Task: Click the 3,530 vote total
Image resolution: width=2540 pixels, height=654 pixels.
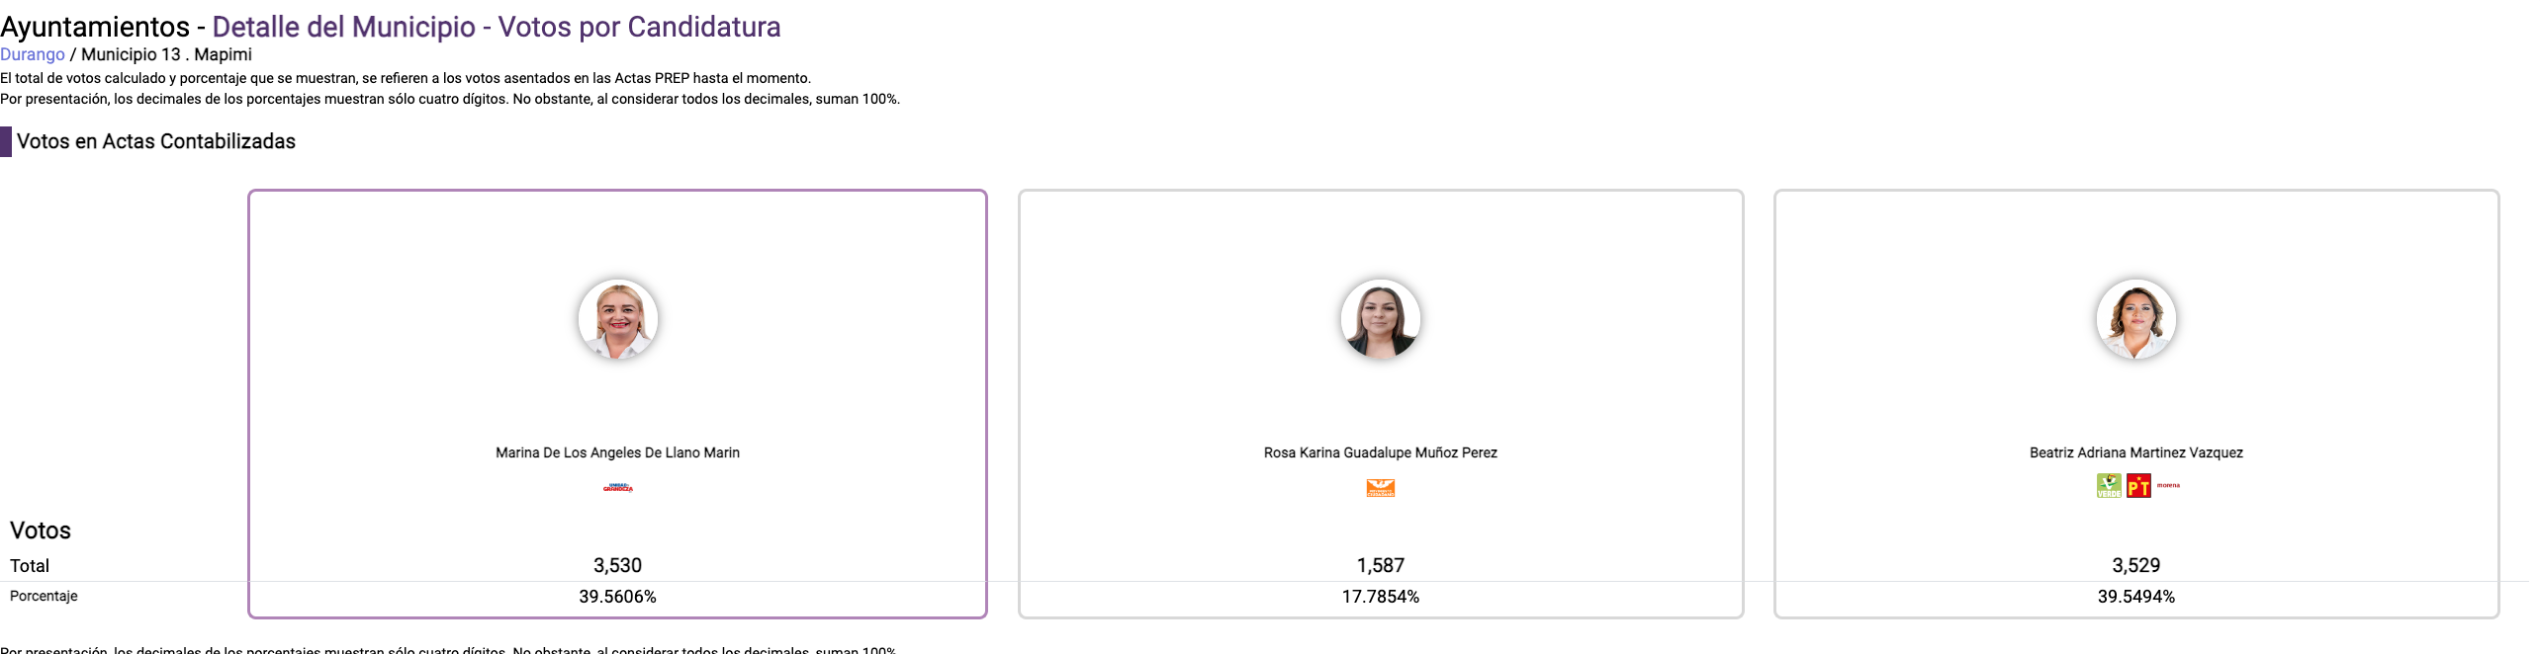Action: 617,565
